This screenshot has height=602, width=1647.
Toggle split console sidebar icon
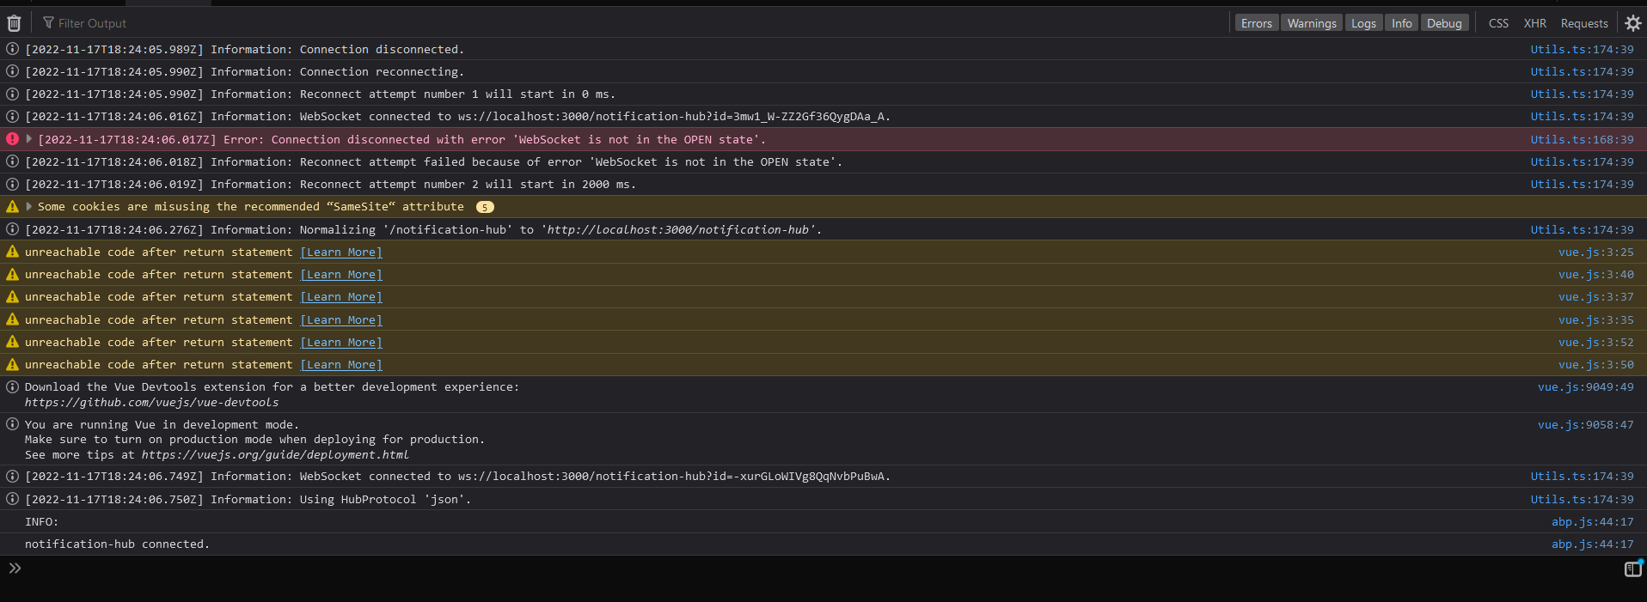[1632, 569]
